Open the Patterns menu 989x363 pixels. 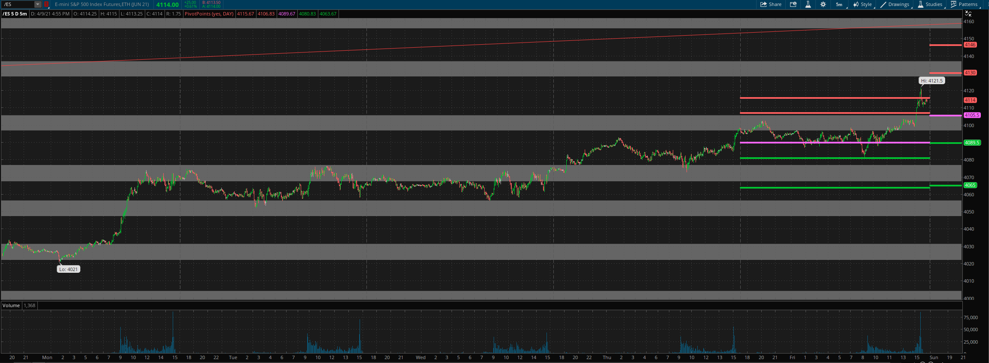tap(965, 4)
